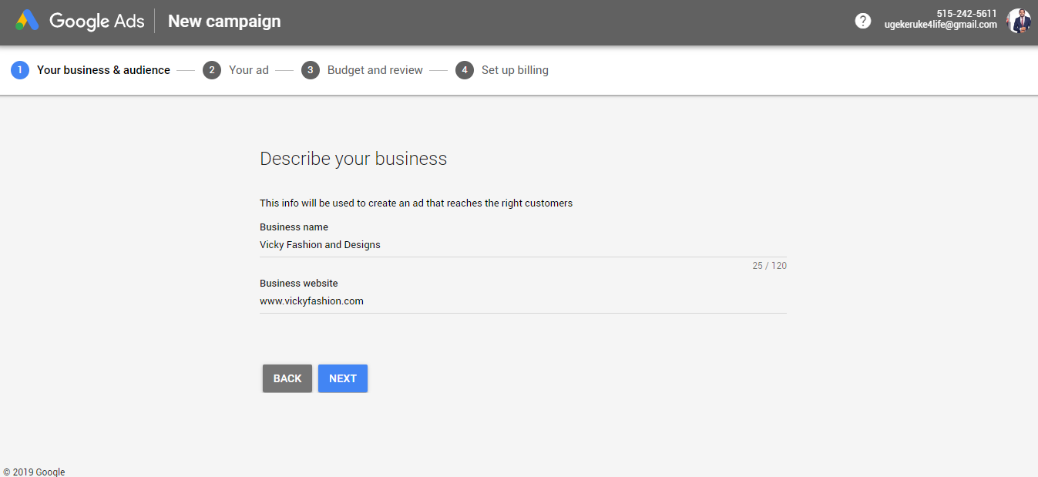Viewport: 1038px width, 477px height.
Task: Open the help question mark icon
Action: coord(863,21)
